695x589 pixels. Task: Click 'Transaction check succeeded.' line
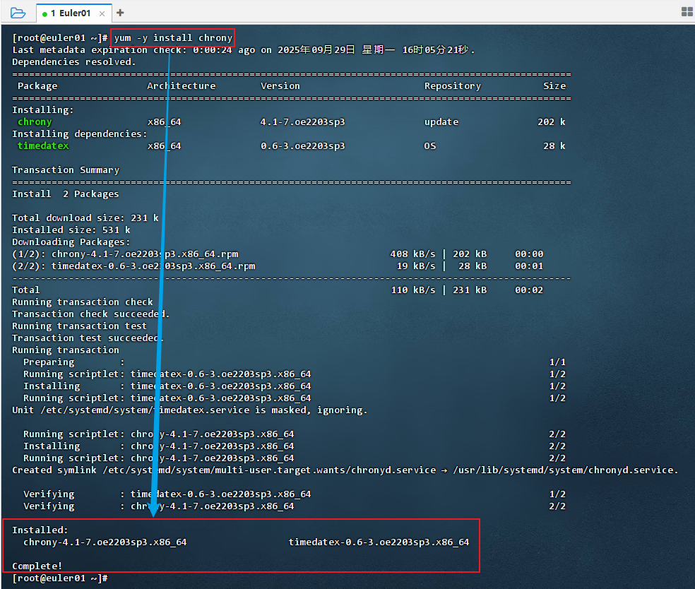[x=91, y=314]
